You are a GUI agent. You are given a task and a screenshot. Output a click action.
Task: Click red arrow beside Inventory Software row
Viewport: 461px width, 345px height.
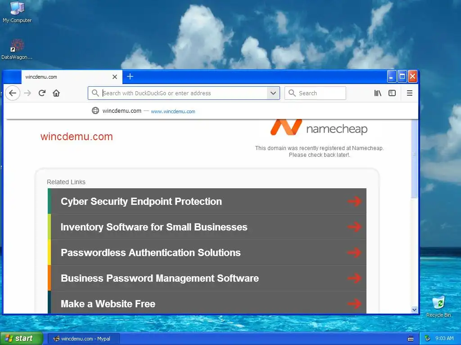(354, 227)
